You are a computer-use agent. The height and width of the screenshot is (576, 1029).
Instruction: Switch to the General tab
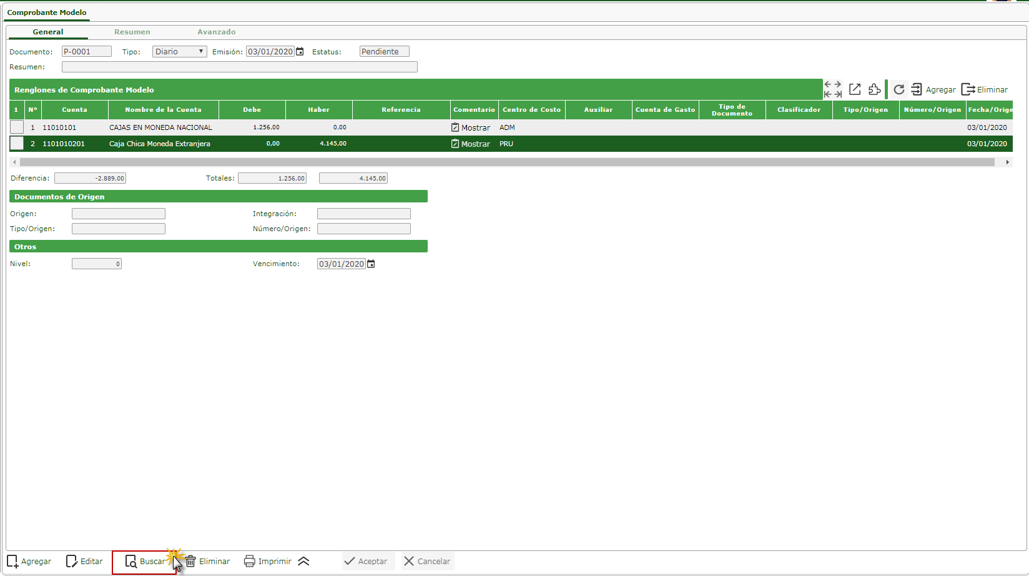point(48,32)
